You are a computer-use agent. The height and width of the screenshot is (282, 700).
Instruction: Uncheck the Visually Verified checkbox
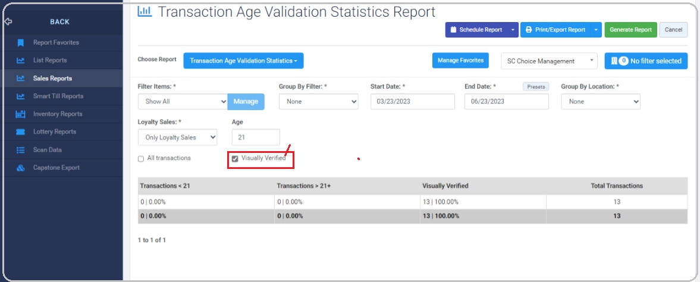click(235, 159)
